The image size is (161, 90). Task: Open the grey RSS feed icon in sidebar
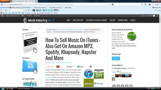(123, 86)
